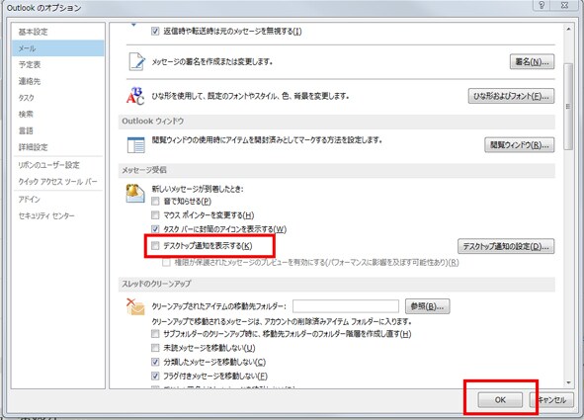Open クイック アクセス ツール バー category

point(57,182)
